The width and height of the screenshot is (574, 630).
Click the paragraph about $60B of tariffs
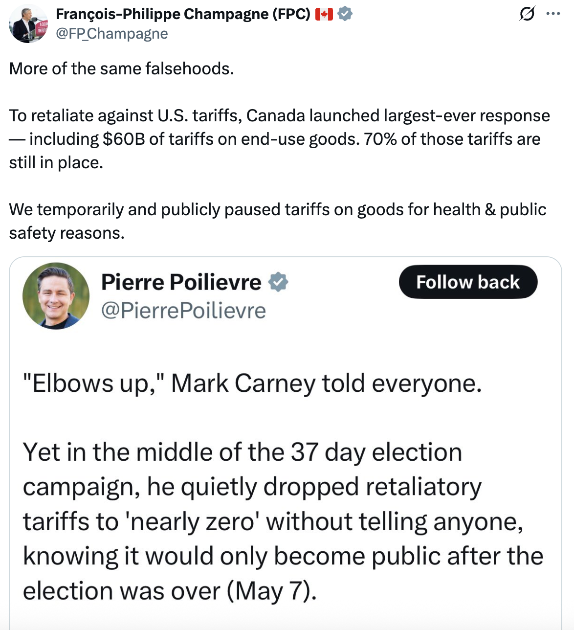click(279, 139)
